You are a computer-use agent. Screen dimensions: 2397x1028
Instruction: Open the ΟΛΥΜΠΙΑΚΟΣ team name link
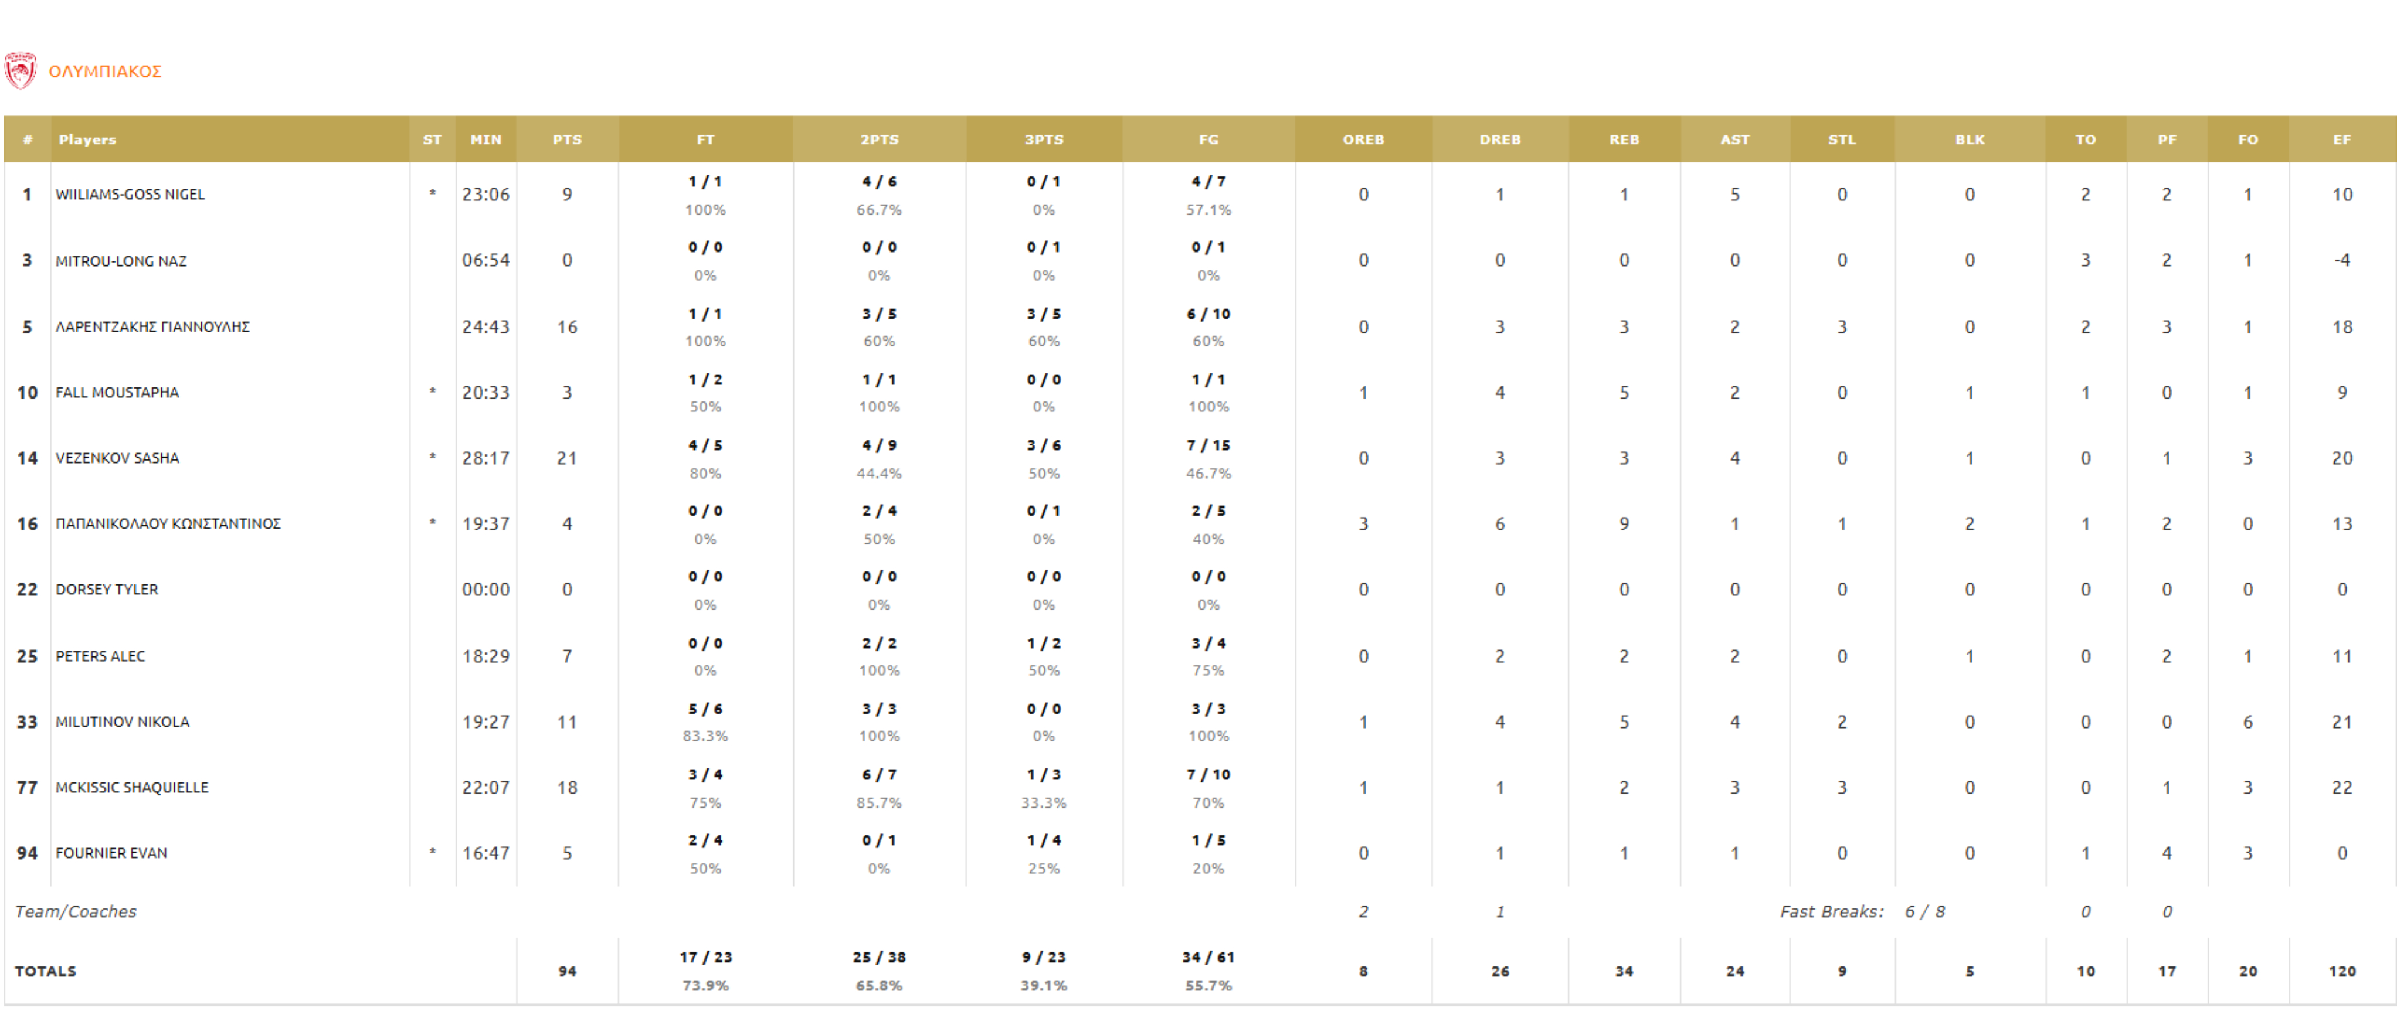point(105,72)
